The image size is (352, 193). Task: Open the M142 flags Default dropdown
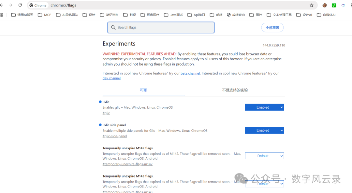click(x=264, y=156)
